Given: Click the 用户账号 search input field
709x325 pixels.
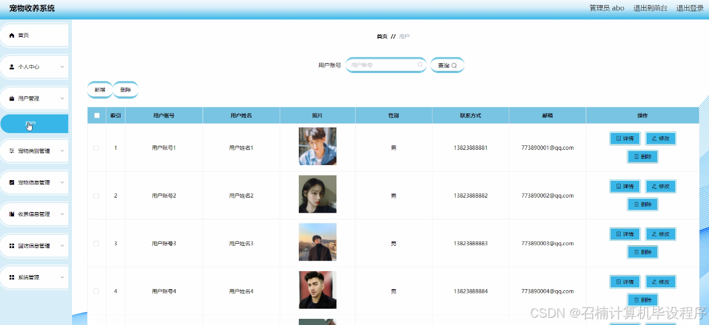Looking at the screenshot, I should pyautogui.click(x=386, y=65).
